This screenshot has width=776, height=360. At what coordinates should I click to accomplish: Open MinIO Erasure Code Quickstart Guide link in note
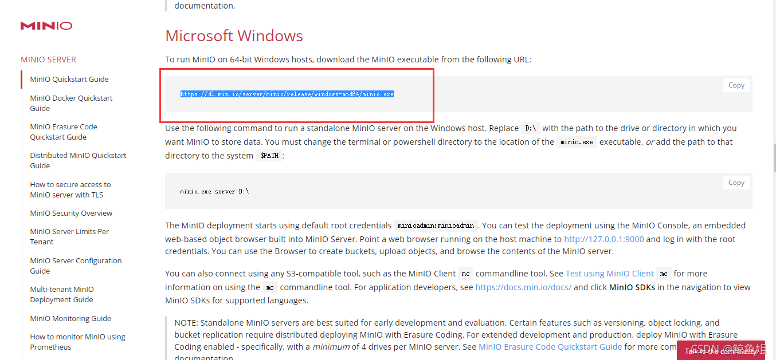(550, 346)
